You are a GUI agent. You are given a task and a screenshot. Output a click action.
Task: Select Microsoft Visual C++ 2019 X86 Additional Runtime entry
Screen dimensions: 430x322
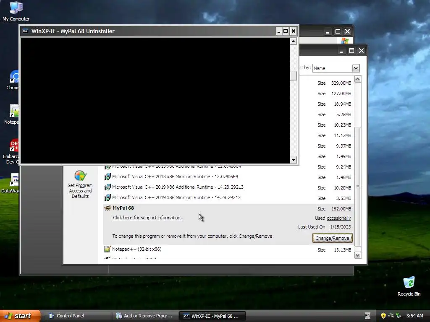point(178,187)
